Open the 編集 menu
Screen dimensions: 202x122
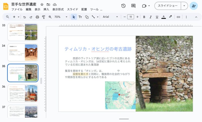(x=29, y=9)
